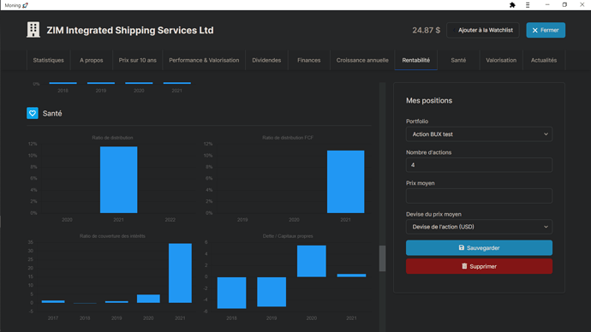The image size is (591, 332).
Task: Click the Nombre d'actions field
Action: tap(479, 165)
